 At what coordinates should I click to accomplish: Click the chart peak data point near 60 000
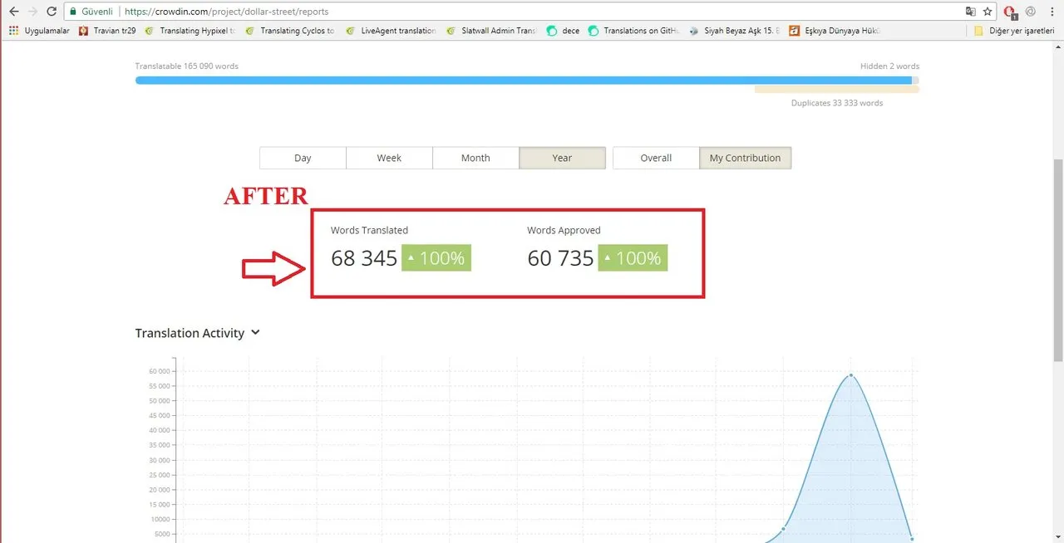850,375
